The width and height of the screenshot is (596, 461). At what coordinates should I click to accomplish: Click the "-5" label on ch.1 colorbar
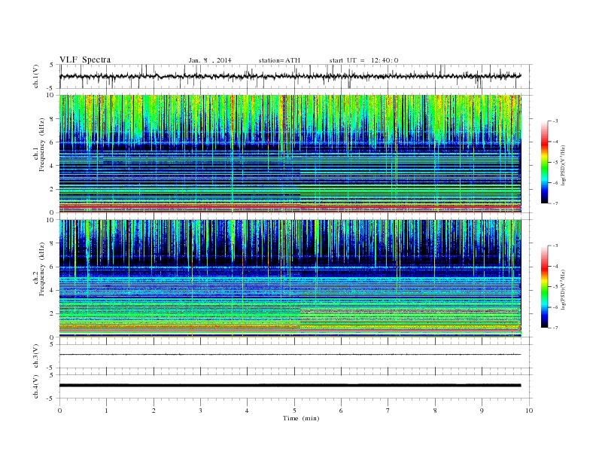coord(555,163)
